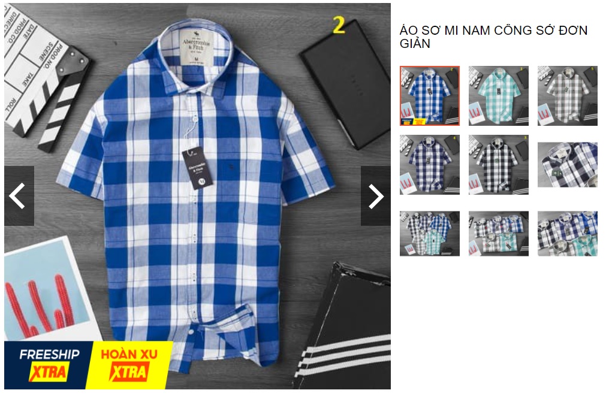Viewport: 609px width, 396px height.
Task: Click the FREESHIP XTRA badge
Action: 49,365
